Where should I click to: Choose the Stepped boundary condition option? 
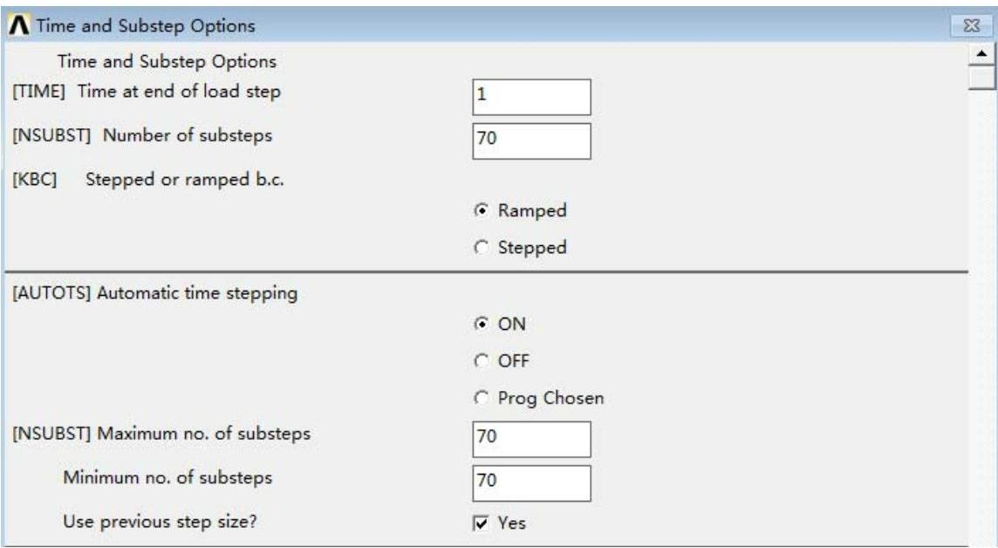point(480,248)
